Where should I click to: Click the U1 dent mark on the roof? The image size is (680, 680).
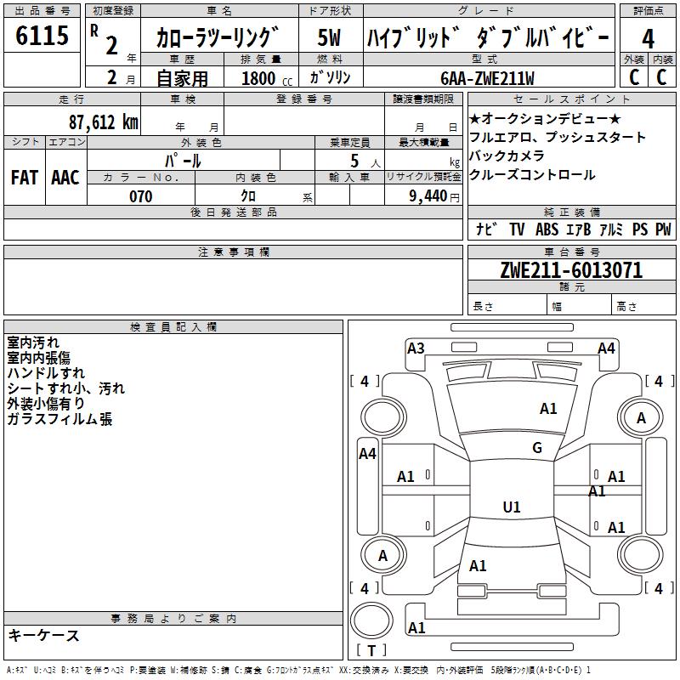[512, 507]
